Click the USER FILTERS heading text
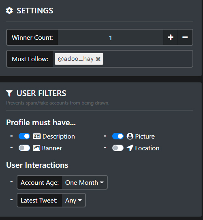203x220 pixels. coord(41,93)
